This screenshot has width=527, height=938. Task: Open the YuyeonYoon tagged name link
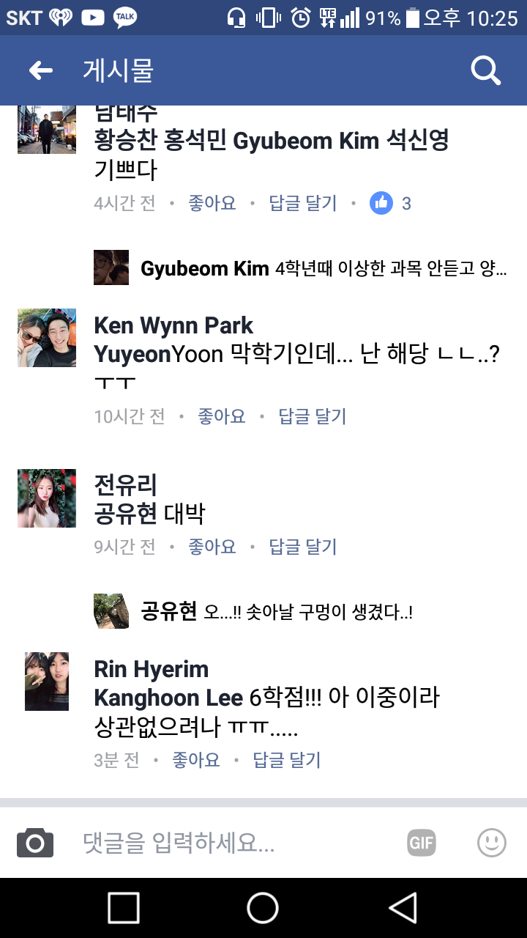click(158, 355)
